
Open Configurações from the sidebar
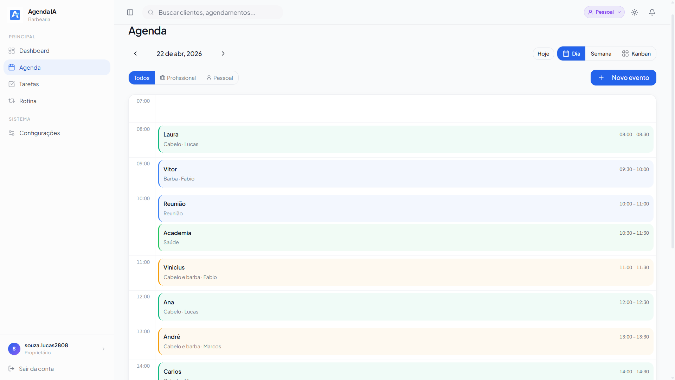pyautogui.click(x=57, y=133)
